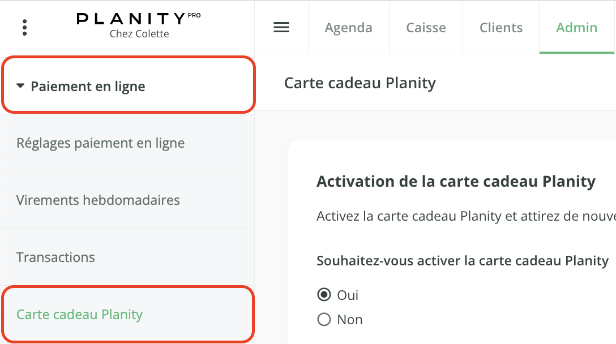Open the three-dot vertical menu
616x344 pixels.
pyautogui.click(x=25, y=28)
